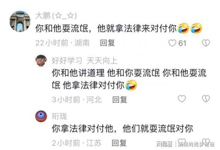Like 珩珑's comment from 江苏
Viewport: 220px width, 150px height.
click(182, 142)
